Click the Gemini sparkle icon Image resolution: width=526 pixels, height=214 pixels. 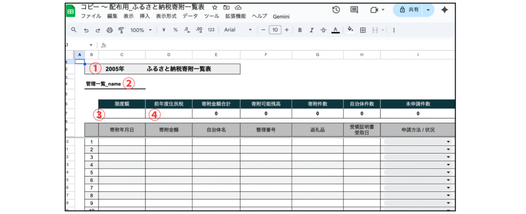pyautogui.click(x=445, y=10)
